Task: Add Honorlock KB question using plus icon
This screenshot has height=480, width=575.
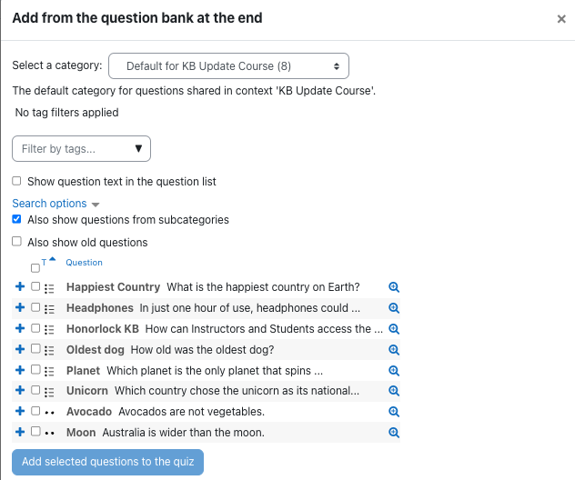Action: (x=20, y=328)
